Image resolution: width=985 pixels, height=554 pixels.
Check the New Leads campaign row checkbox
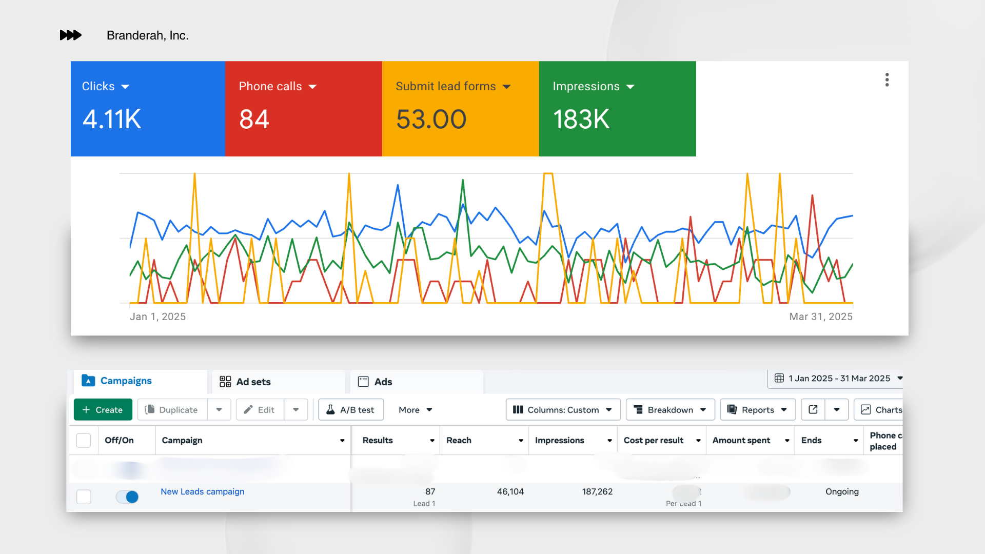84,497
